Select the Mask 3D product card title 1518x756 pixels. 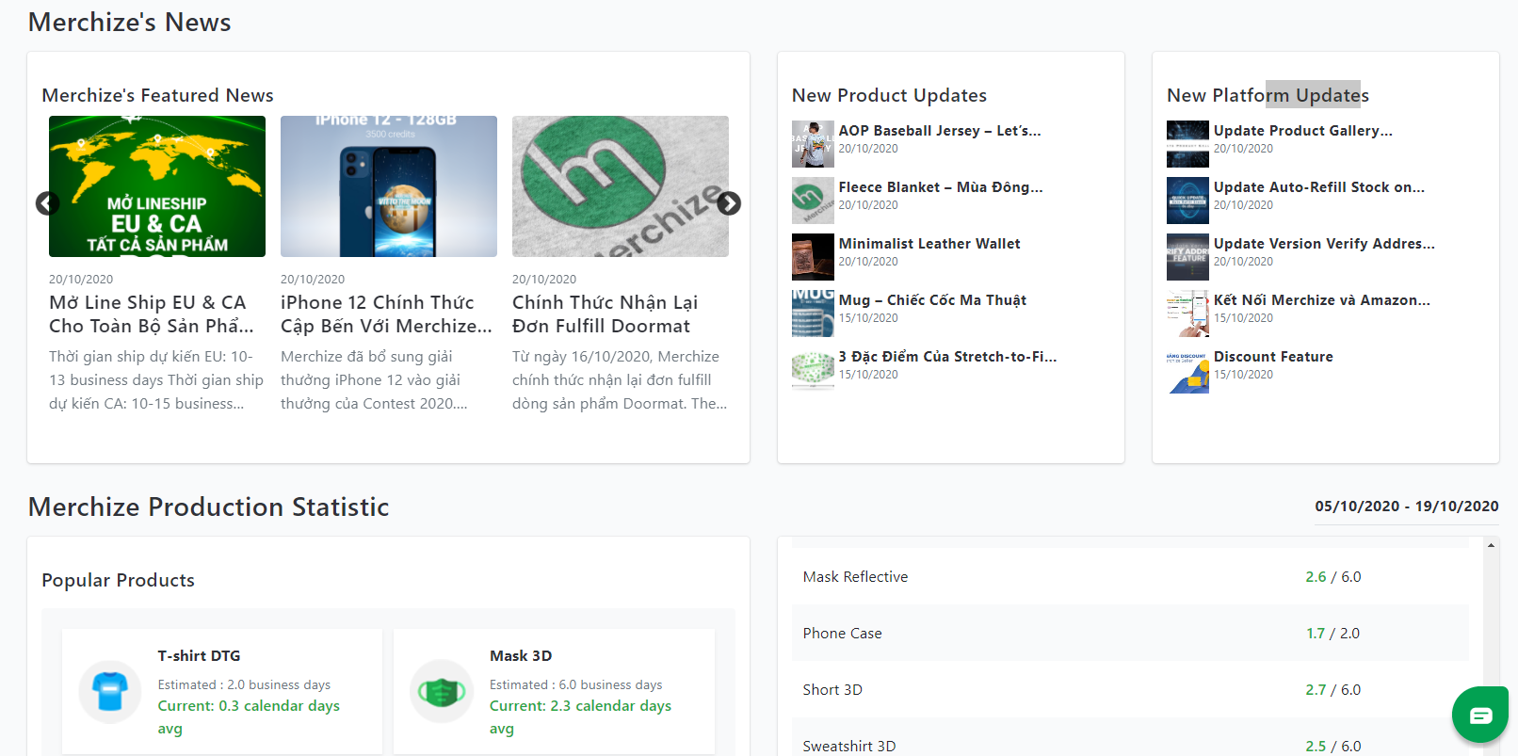click(521, 656)
